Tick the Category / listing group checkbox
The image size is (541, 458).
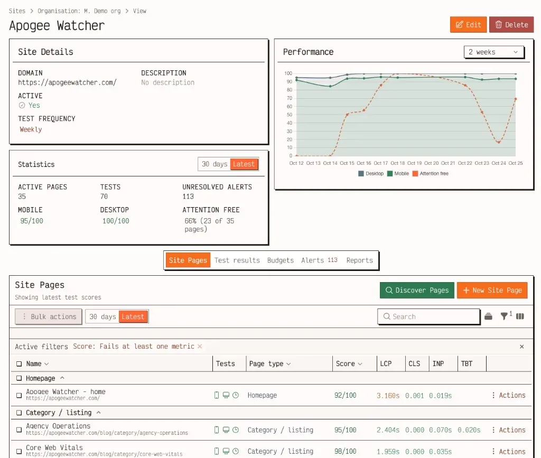(x=19, y=413)
